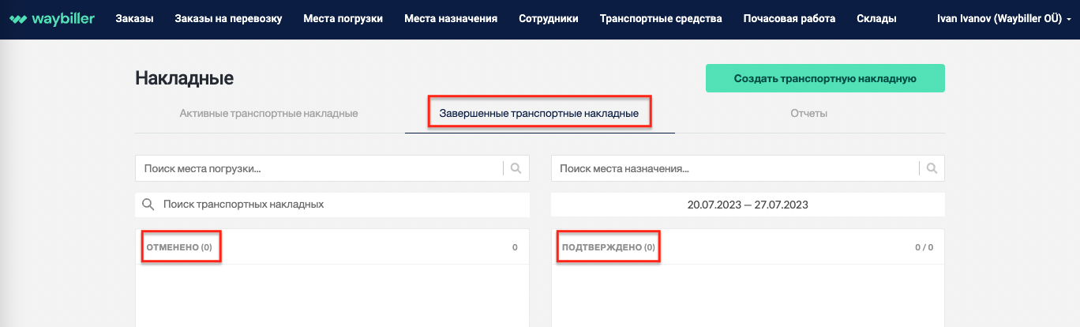The image size is (1080, 327).
Task: Open the Заказы menu
Action: tap(134, 18)
